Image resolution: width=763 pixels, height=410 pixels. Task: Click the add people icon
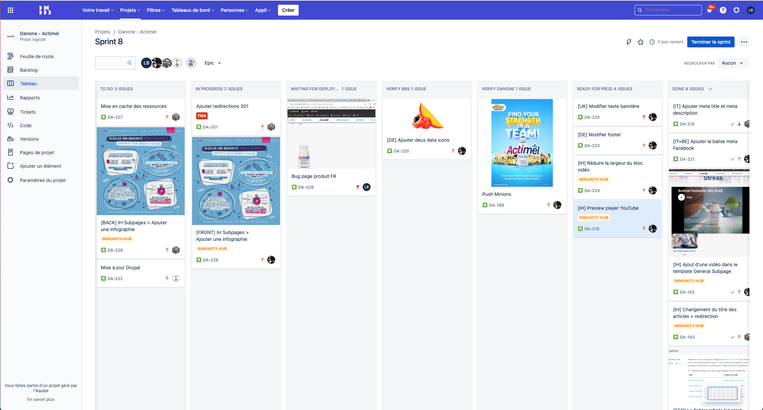tap(191, 63)
